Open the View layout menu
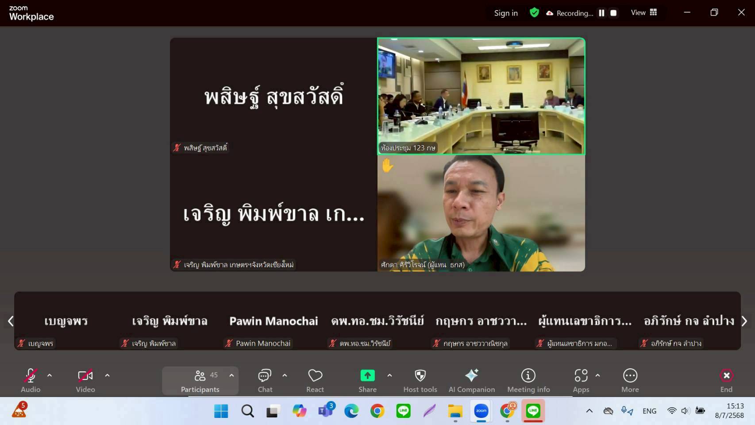755x425 pixels. [644, 13]
